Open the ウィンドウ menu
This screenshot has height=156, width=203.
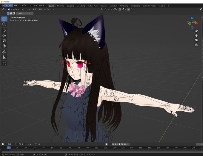[x=33, y=5]
